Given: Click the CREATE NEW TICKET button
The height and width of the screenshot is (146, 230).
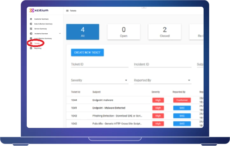Looking at the screenshot, I should tap(87, 52).
